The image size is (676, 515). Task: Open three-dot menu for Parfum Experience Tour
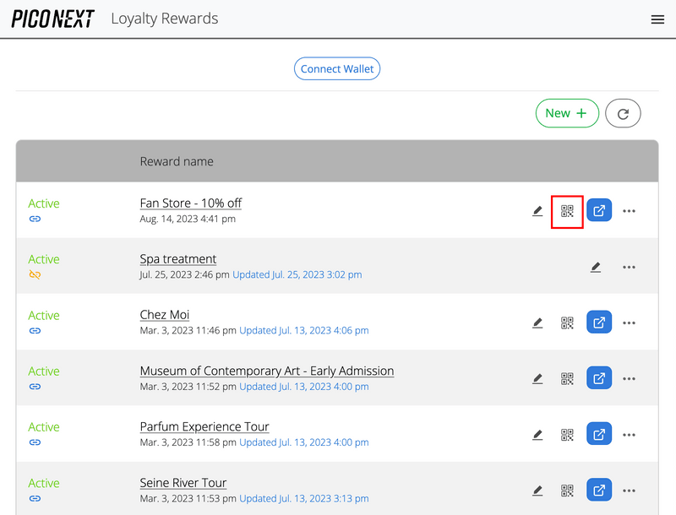pyautogui.click(x=629, y=435)
